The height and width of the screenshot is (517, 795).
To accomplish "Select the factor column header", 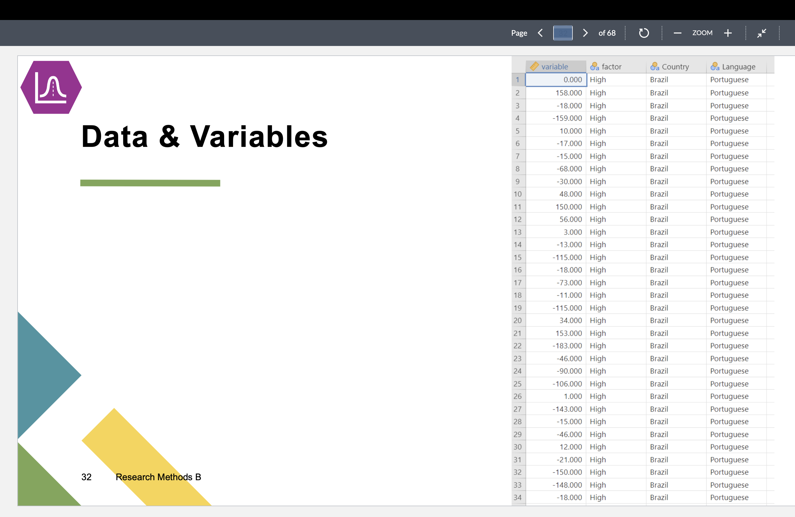I will [x=611, y=67].
